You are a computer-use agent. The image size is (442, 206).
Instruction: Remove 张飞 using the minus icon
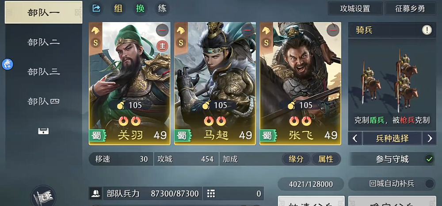point(333,30)
